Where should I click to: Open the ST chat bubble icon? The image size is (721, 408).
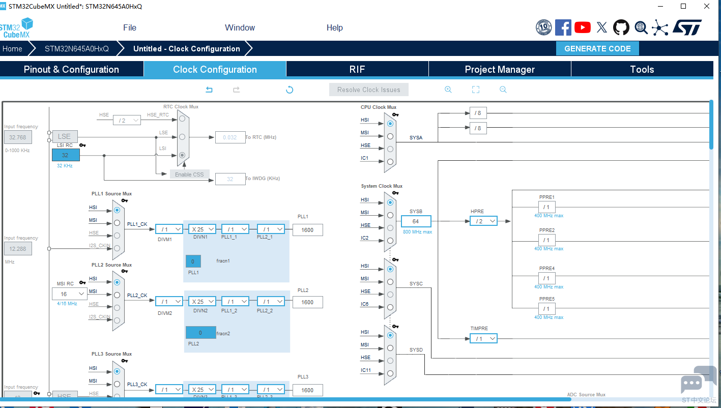pos(699,381)
